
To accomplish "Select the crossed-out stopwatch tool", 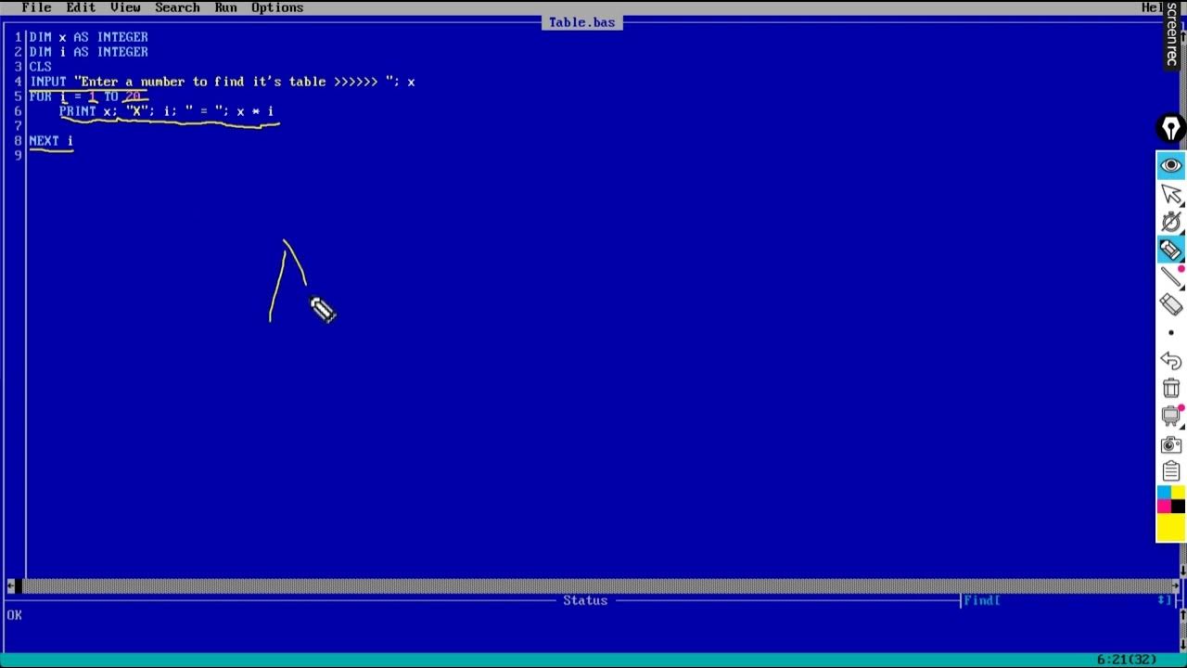I will click(1170, 221).
